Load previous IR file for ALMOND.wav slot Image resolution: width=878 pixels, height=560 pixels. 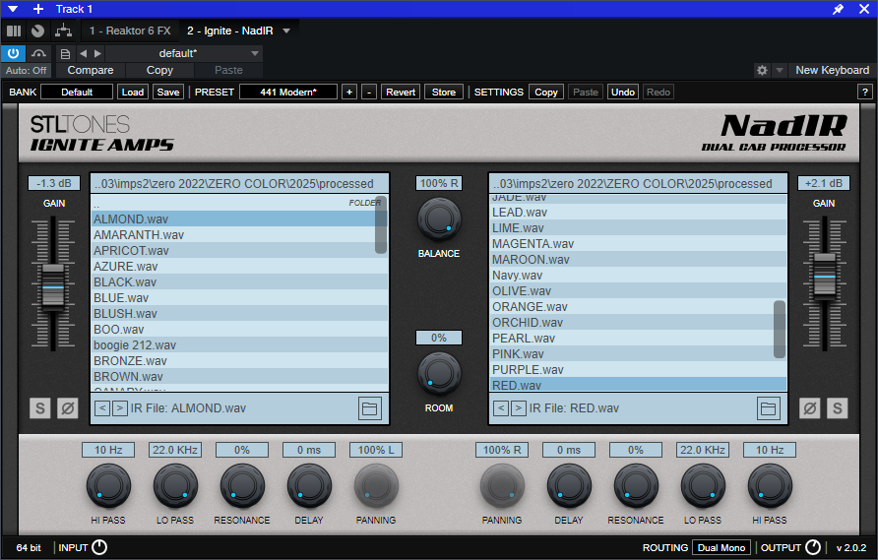tap(102, 408)
